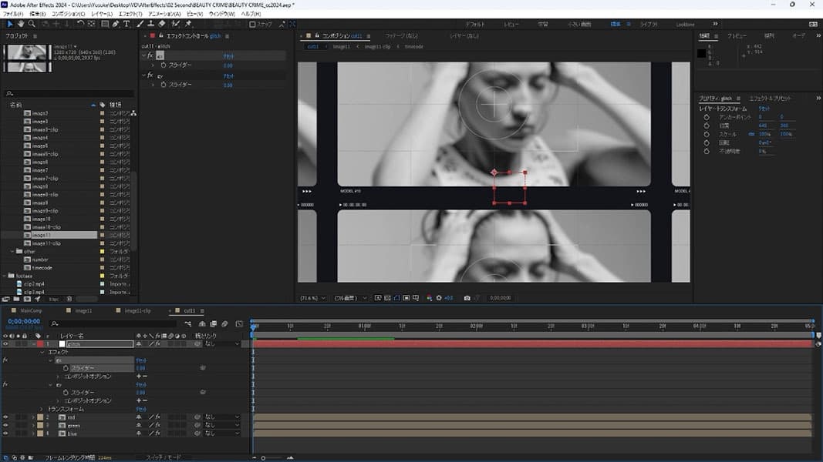
Task: Select the Type (T) tool
Action: coord(126,24)
